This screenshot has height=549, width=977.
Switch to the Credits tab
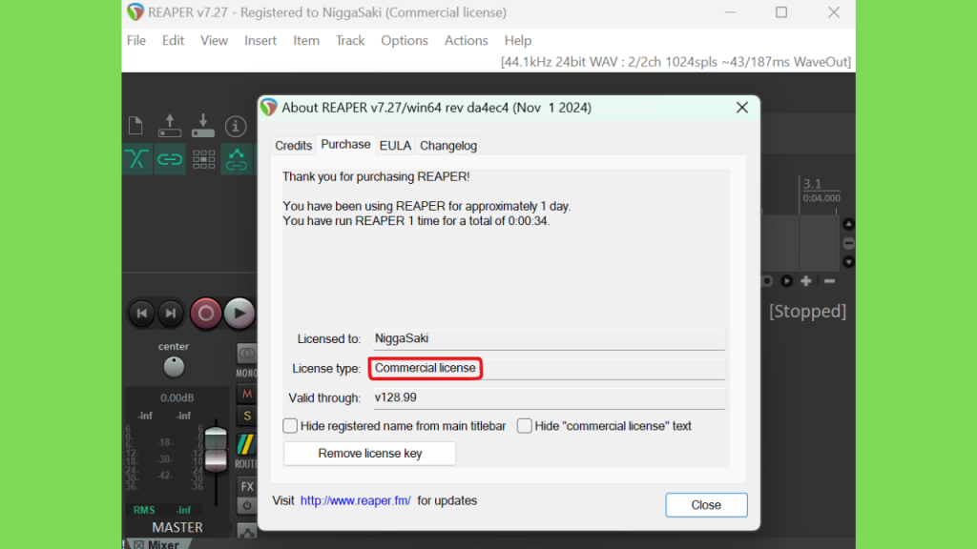(293, 146)
